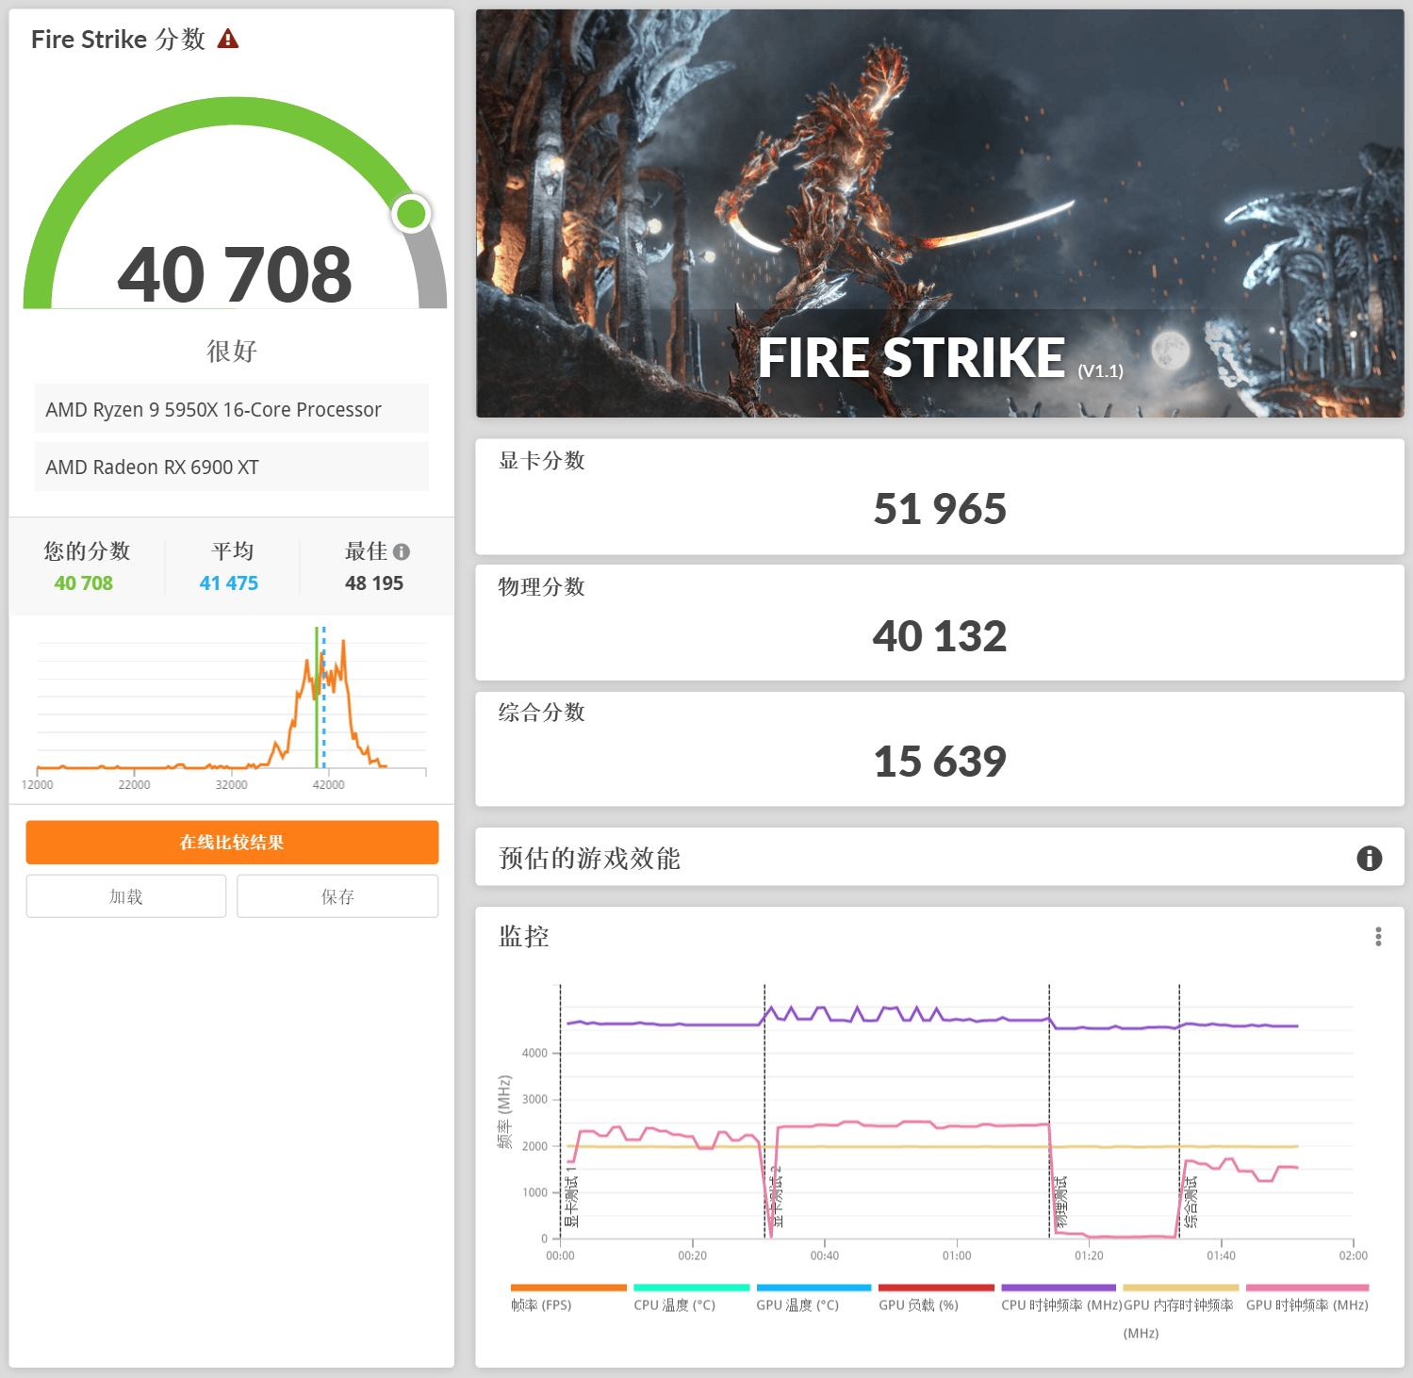1413x1378 pixels.
Task: Click the 监控 panel title
Action: 524,936
